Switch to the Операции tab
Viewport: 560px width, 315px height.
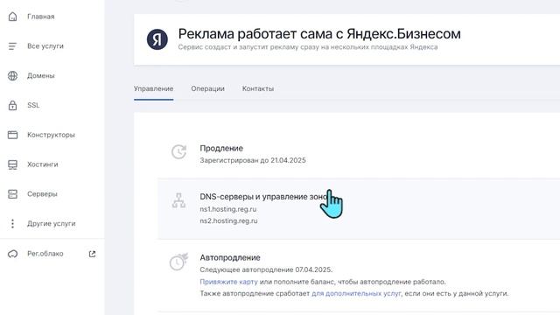tap(207, 88)
